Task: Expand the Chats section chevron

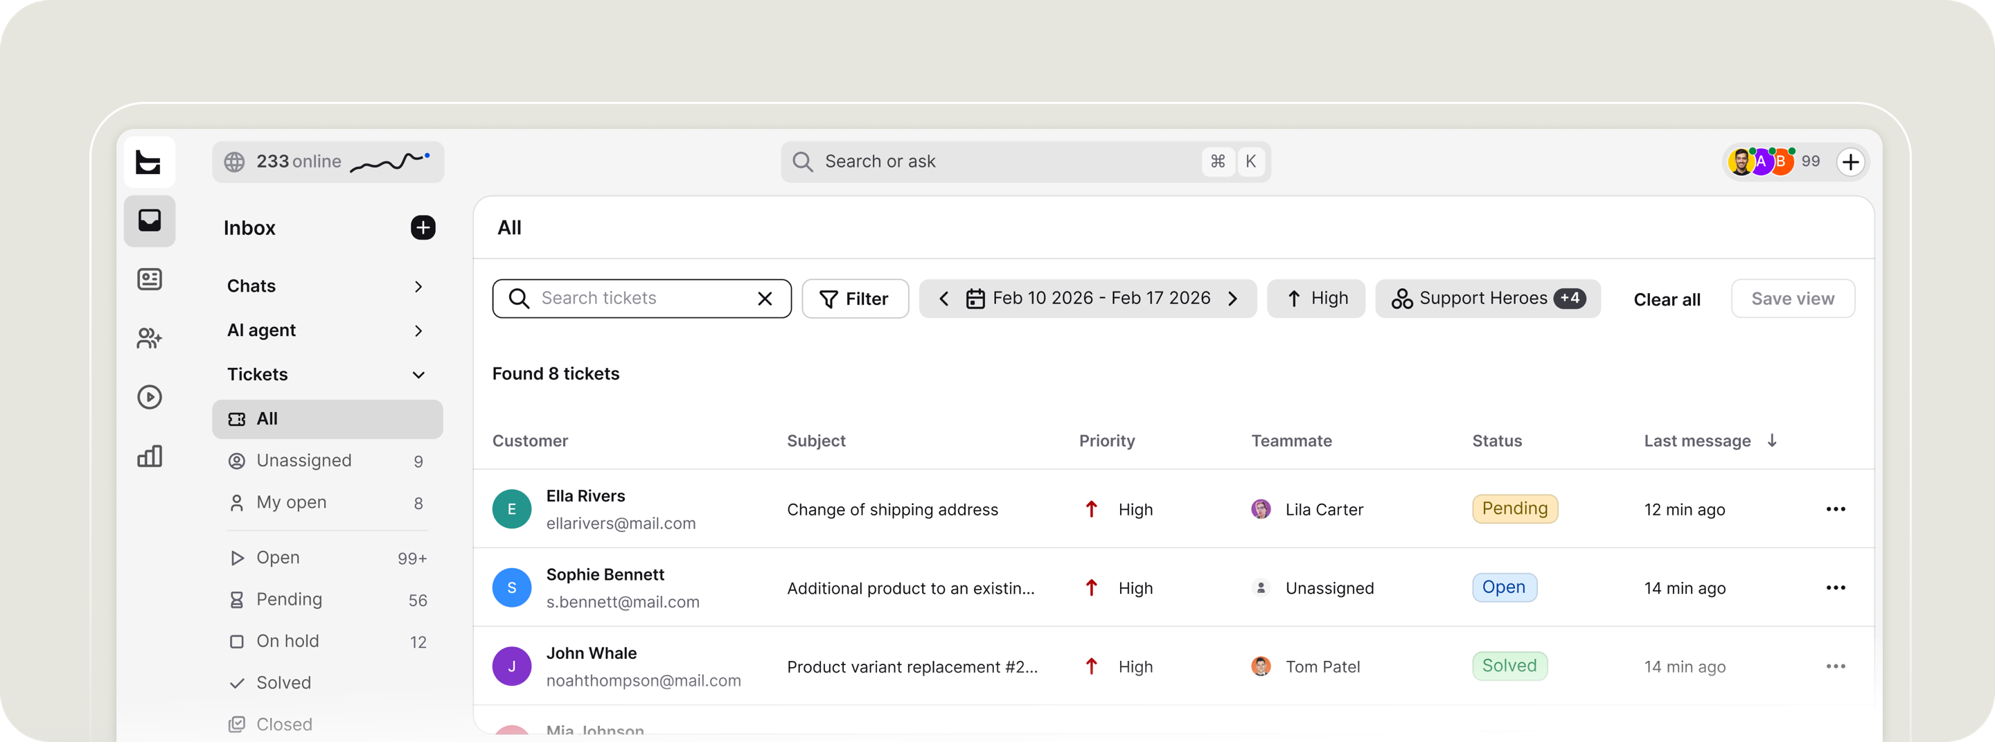Action: click(419, 287)
